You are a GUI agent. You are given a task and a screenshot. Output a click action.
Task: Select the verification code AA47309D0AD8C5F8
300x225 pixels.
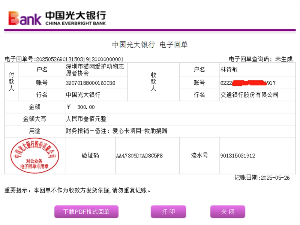click(139, 156)
